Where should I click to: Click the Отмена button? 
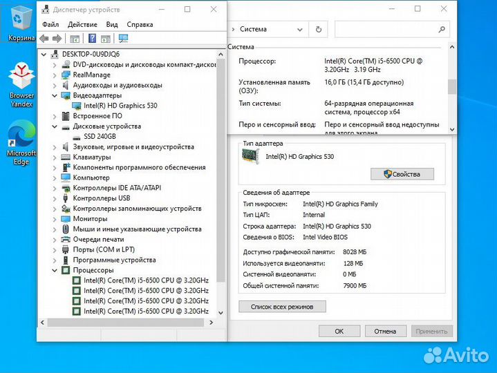coord(385,331)
